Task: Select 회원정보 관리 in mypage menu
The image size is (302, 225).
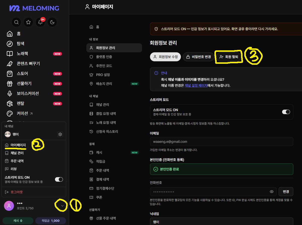Action: (x=114, y=48)
